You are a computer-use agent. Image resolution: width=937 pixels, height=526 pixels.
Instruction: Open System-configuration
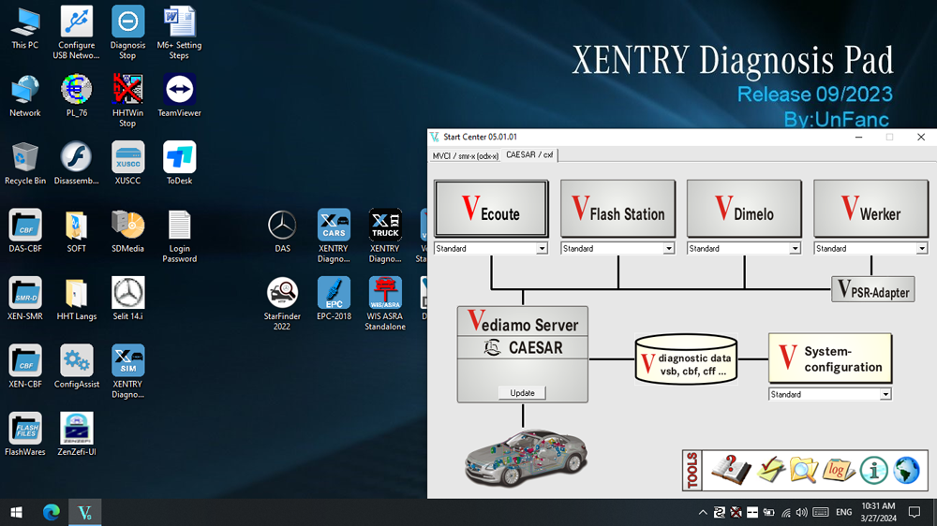pos(830,358)
